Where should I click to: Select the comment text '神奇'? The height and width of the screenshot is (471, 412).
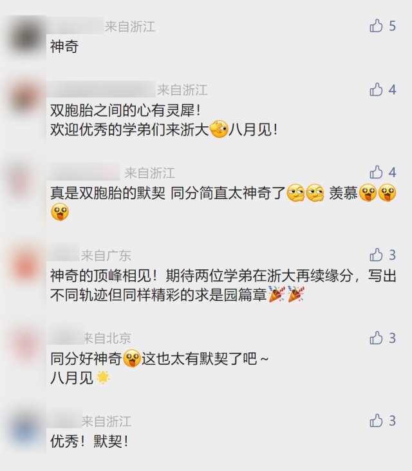[x=64, y=46]
